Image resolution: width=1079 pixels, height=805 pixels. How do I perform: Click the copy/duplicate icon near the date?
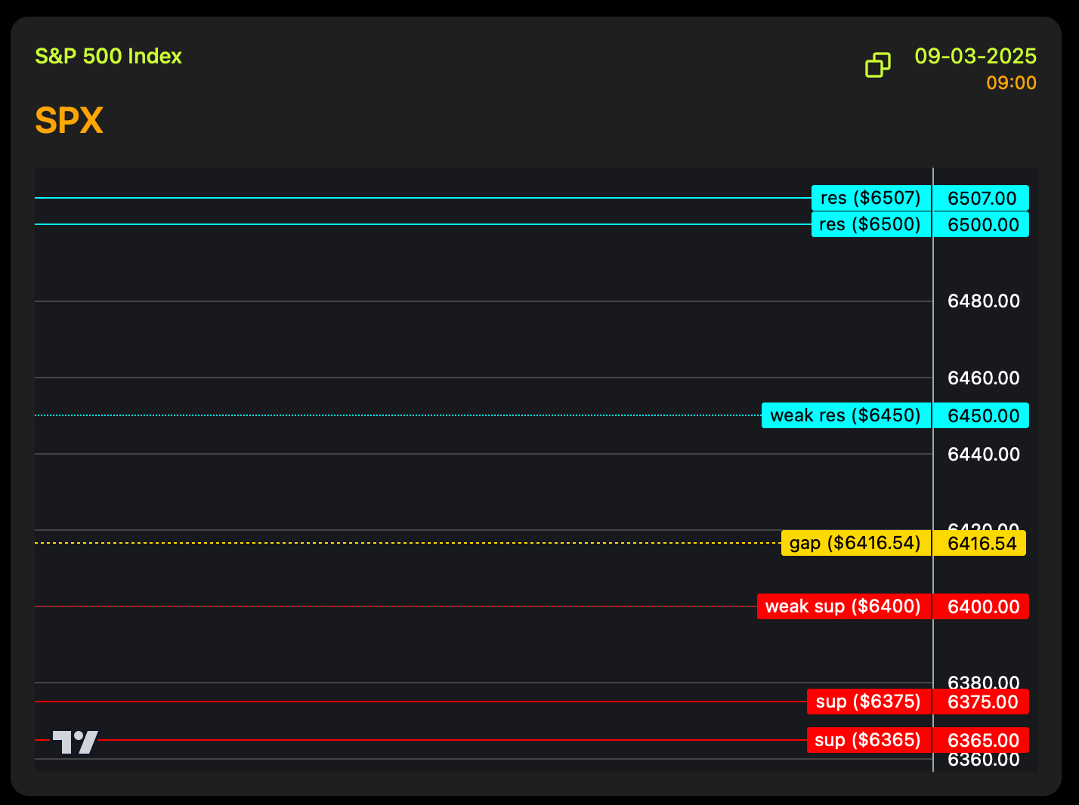[877, 65]
